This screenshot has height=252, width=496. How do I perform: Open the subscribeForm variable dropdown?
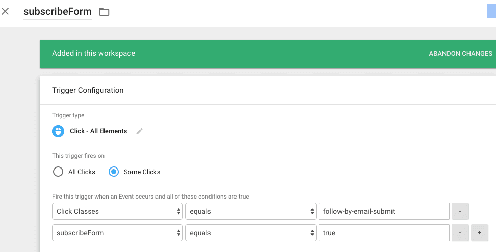pyautogui.click(x=117, y=233)
